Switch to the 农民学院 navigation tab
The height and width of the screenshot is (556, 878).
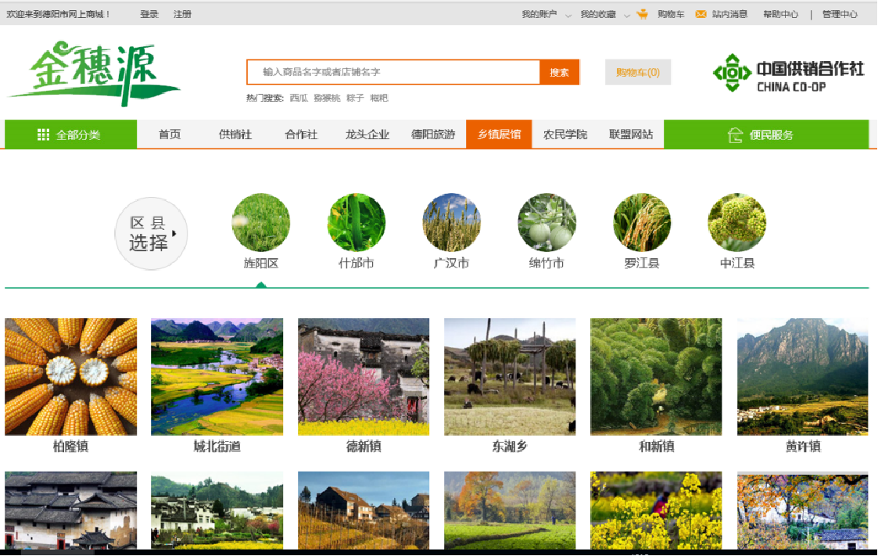(565, 135)
